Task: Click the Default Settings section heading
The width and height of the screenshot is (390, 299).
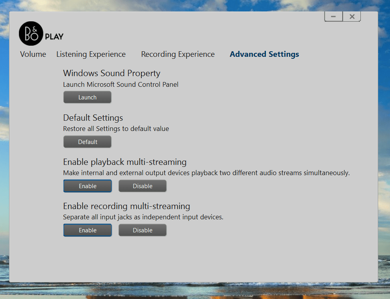Action: (x=93, y=118)
